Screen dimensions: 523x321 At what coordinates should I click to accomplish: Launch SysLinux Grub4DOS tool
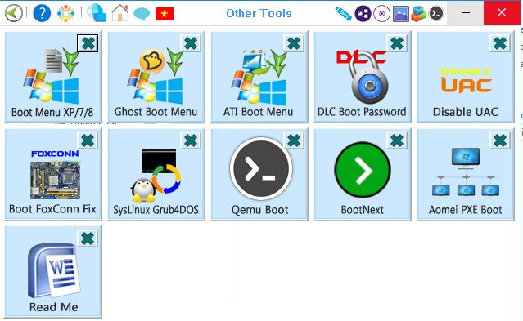click(156, 174)
